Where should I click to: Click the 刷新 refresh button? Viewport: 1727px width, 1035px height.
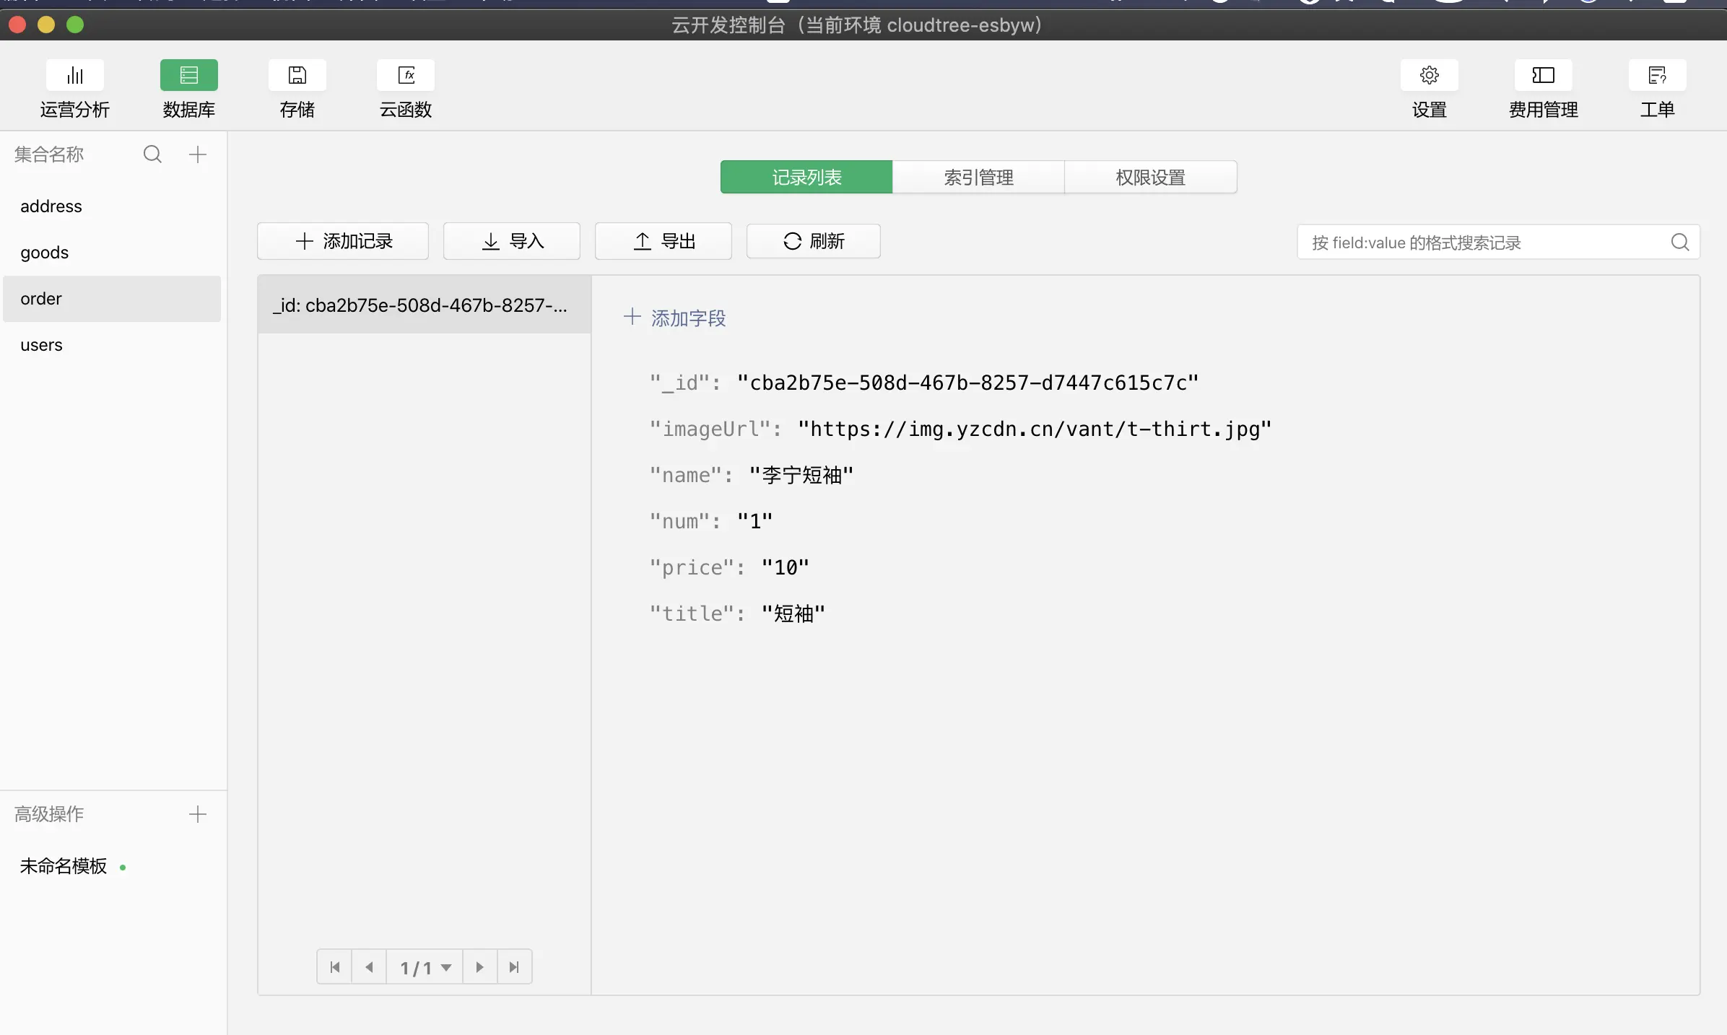pos(813,241)
